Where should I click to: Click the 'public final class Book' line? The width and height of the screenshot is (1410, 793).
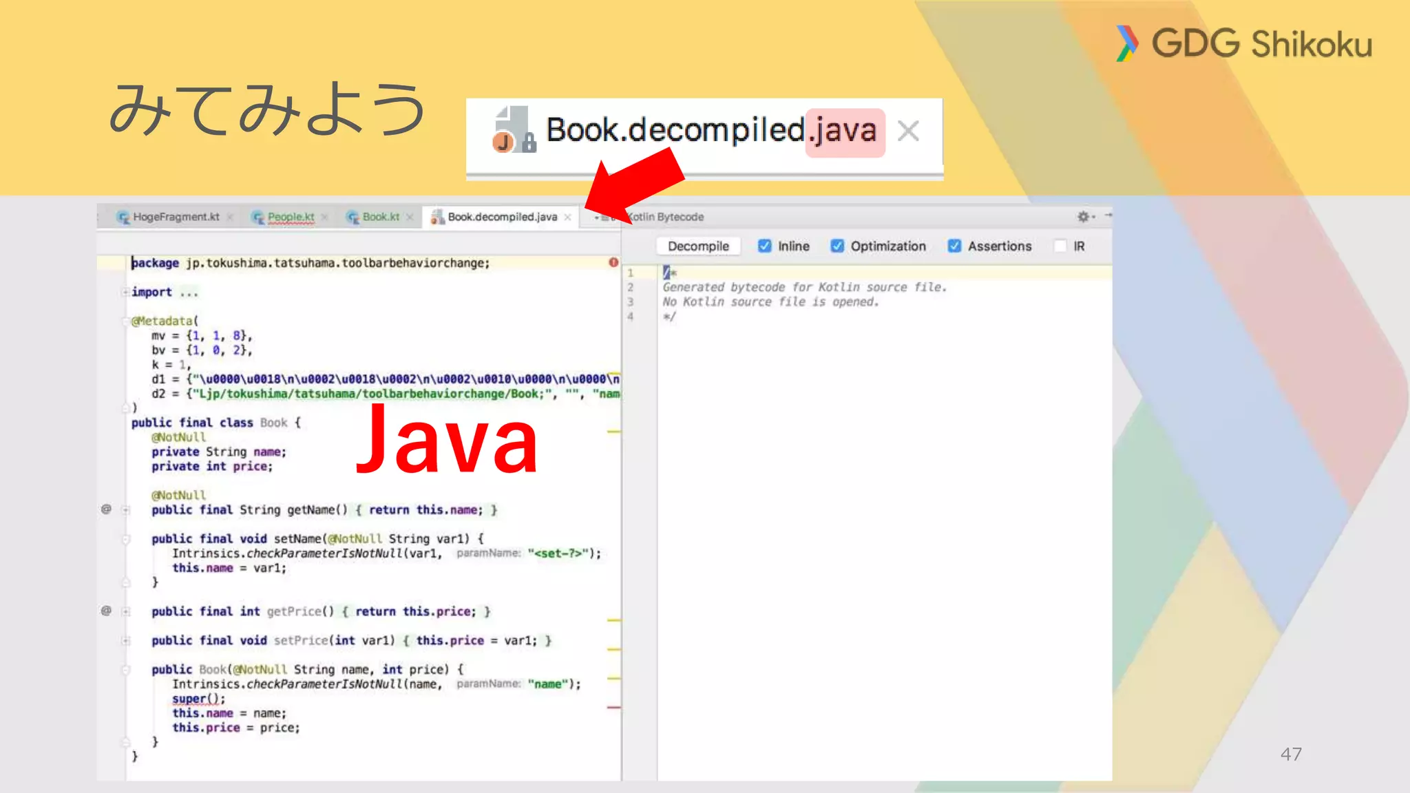click(215, 423)
